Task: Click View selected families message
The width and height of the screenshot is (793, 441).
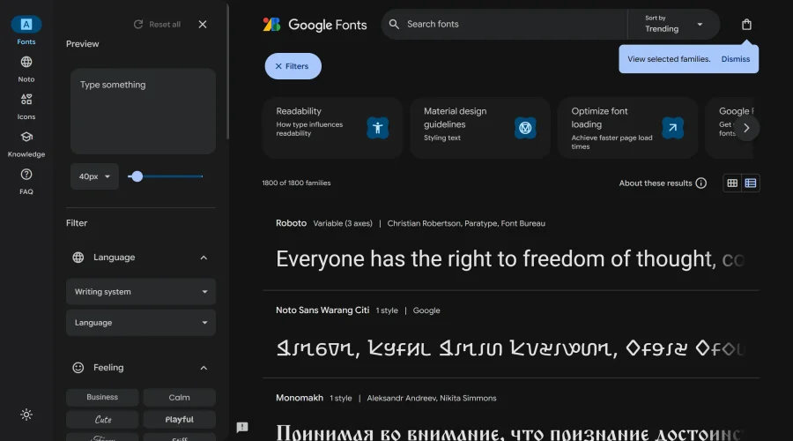Action: 669,59
